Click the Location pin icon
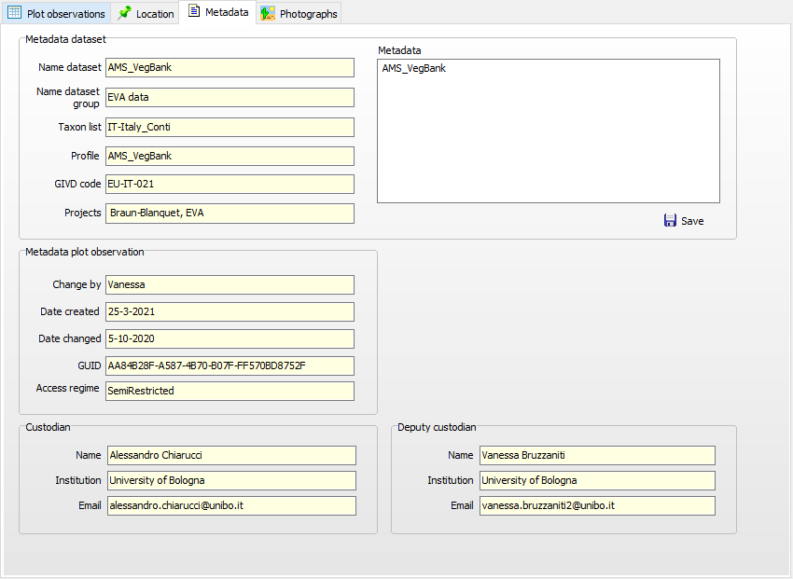The image size is (793, 579). click(x=125, y=14)
